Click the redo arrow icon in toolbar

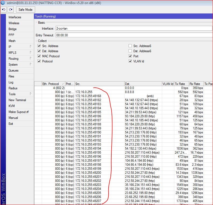[10, 9]
